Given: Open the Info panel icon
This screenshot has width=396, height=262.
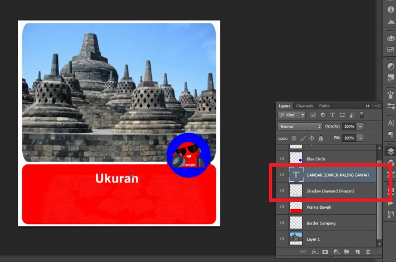Looking at the screenshot, I should tap(390, 9).
